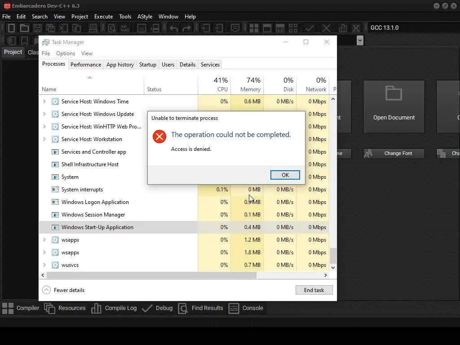Expand the first wsappx process row
Screen dimensions: 460x345
(44, 240)
